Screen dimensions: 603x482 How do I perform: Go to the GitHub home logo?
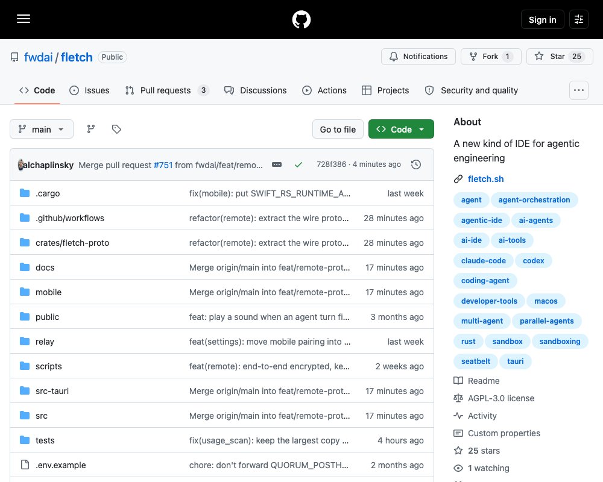tap(301, 19)
